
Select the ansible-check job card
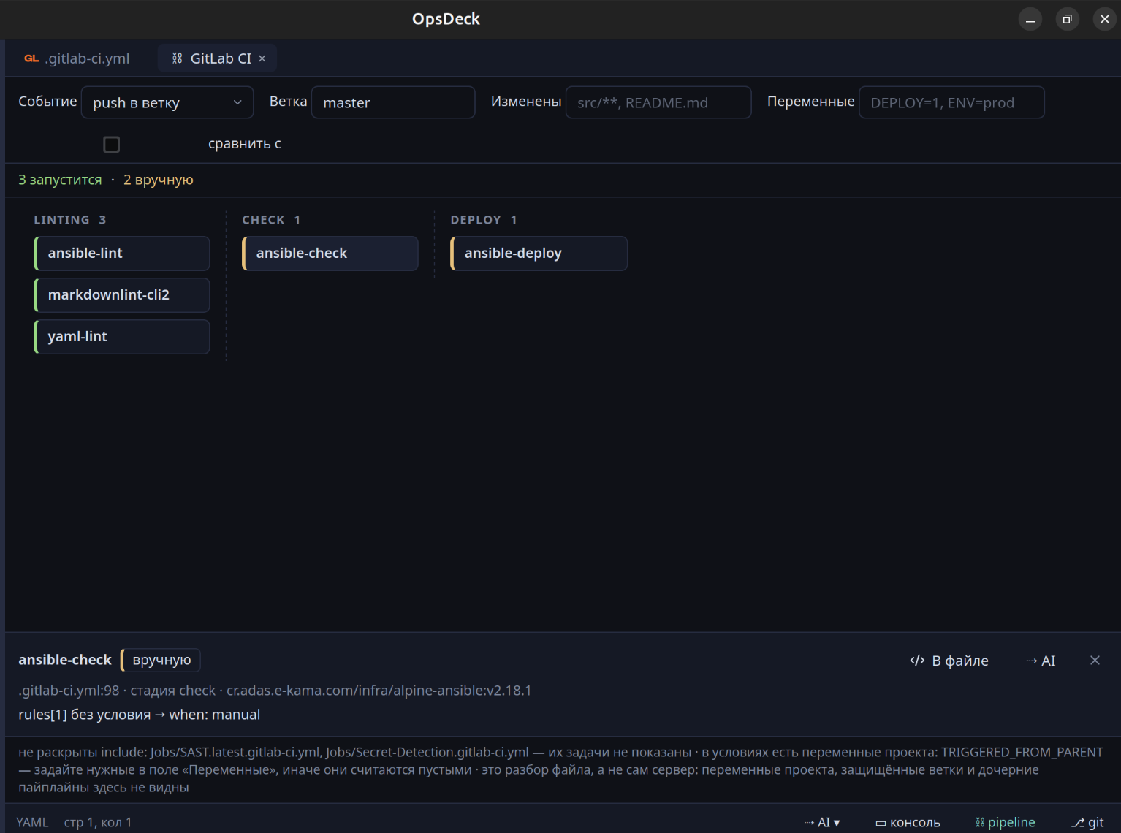click(330, 254)
